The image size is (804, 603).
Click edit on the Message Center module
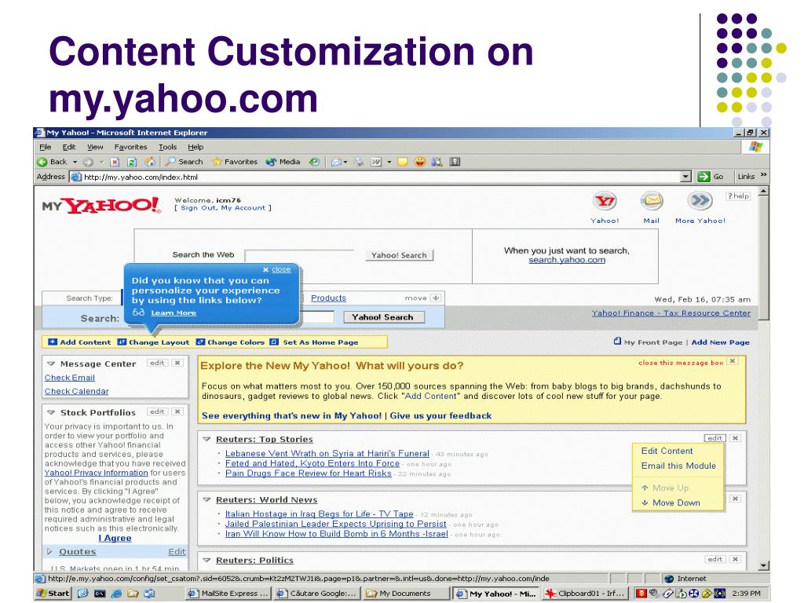[157, 363]
